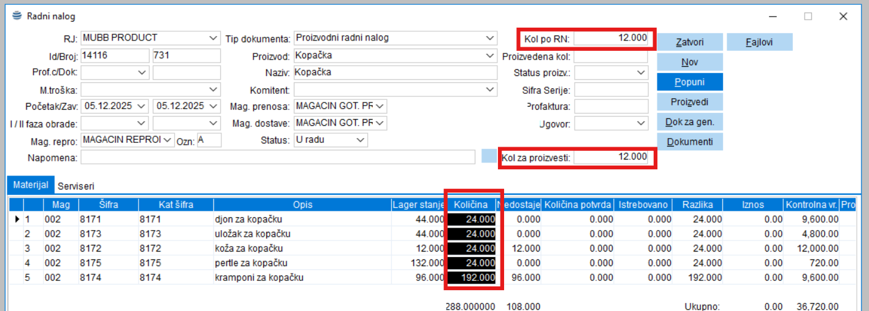869x311 pixels.
Task: Switch to the Serviseri tab
Action: [76, 185]
